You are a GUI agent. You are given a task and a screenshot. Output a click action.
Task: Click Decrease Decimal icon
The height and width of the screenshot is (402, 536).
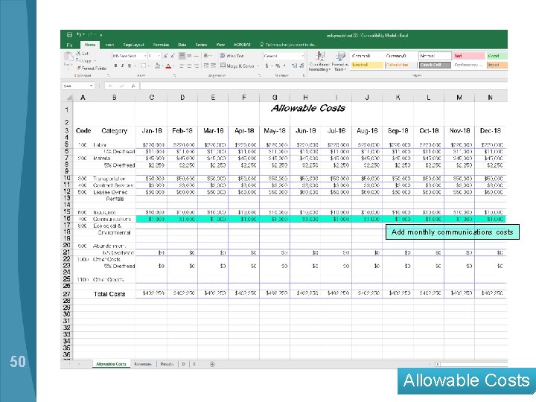(x=301, y=66)
